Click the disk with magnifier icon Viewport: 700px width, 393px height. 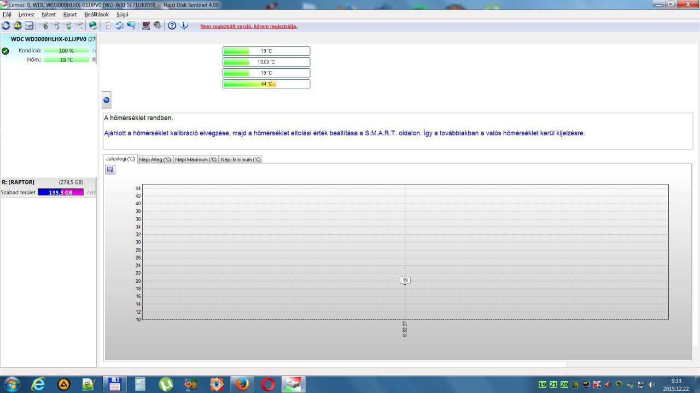point(79,26)
